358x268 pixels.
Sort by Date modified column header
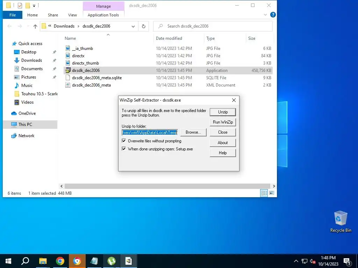point(169,38)
